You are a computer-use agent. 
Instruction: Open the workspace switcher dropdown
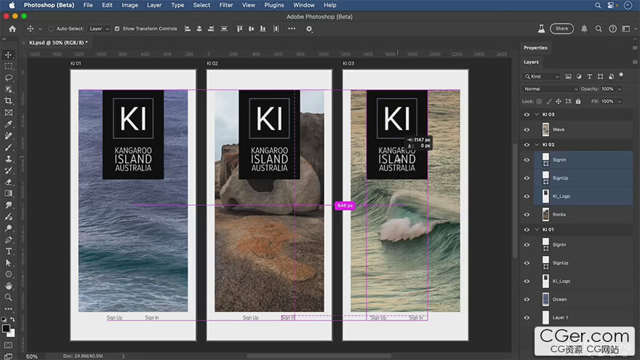pyautogui.click(x=628, y=28)
